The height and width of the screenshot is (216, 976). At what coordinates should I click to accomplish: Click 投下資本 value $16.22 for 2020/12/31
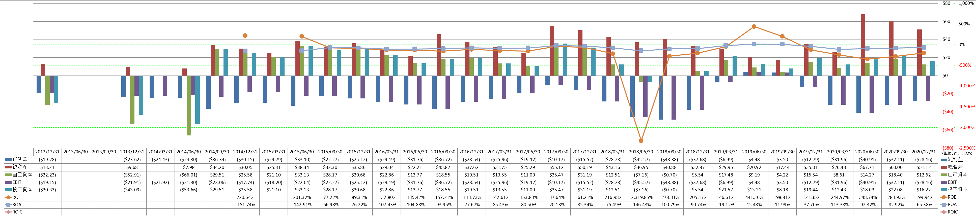[x=924, y=190]
